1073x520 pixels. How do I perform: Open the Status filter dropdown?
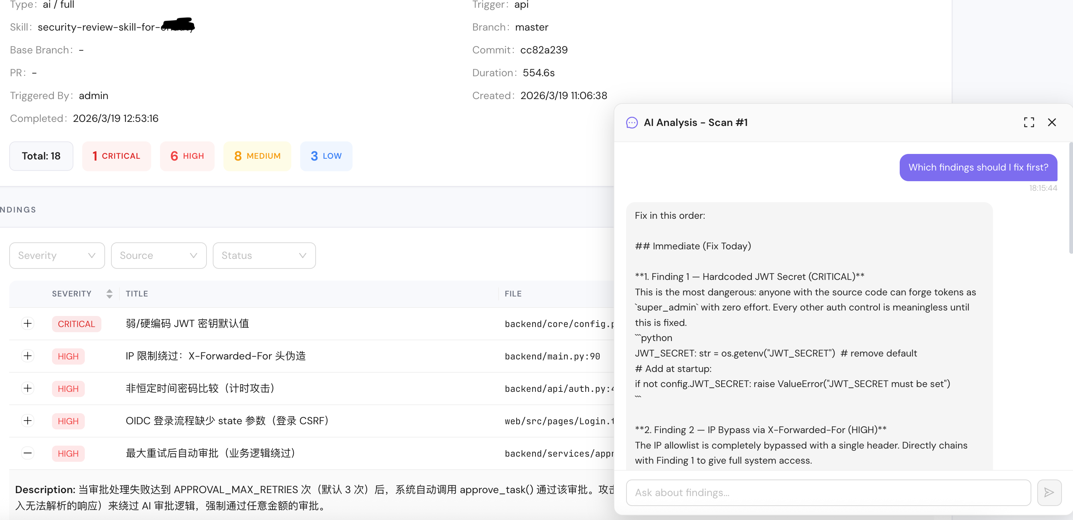coord(264,256)
